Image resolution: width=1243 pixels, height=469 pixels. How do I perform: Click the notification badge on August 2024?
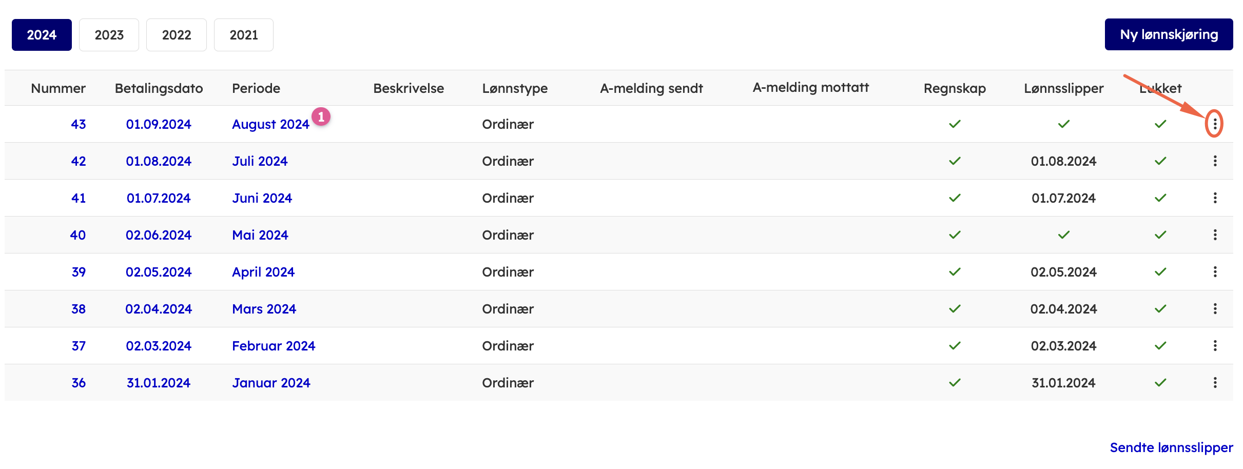click(x=321, y=116)
